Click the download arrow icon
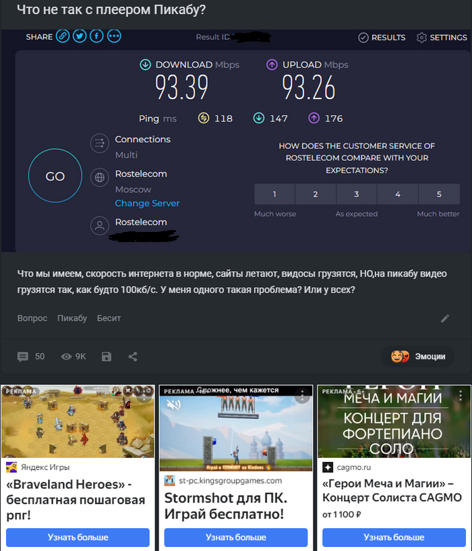This screenshot has width=472, height=551. (x=146, y=65)
